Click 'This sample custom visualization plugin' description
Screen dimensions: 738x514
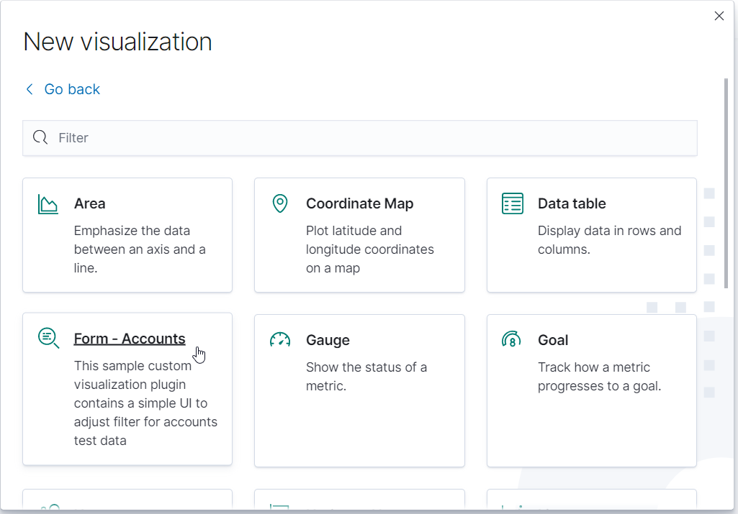point(145,403)
